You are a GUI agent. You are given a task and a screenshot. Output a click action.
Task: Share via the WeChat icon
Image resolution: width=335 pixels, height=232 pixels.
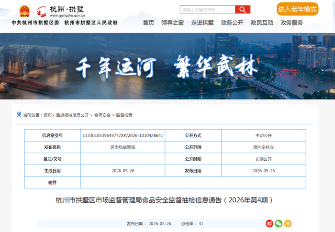279,223
